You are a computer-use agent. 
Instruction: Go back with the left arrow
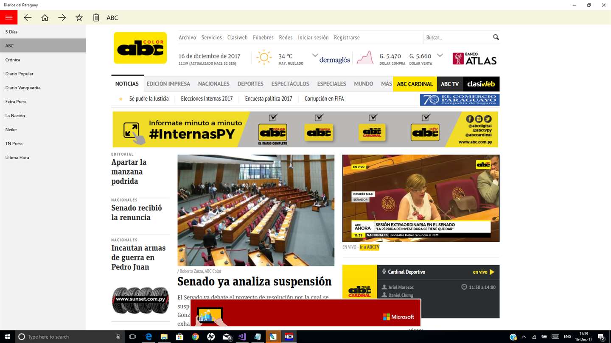click(28, 17)
